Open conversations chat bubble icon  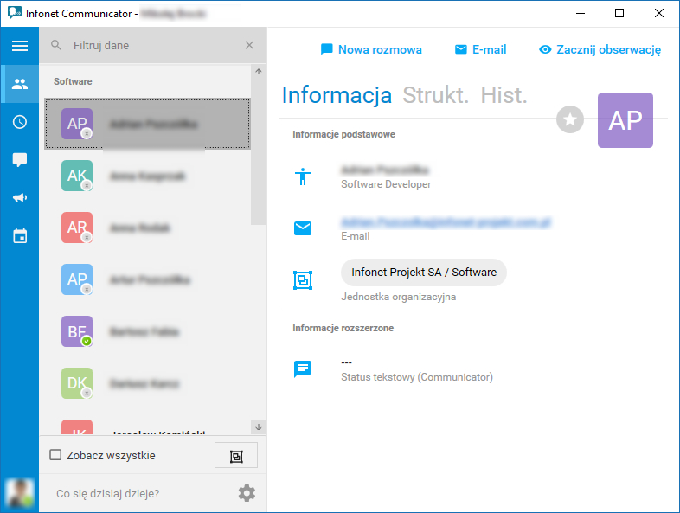20,160
